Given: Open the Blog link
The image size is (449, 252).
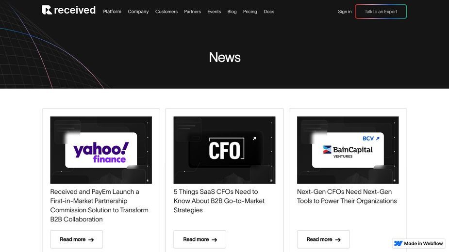Looking at the screenshot, I should pyautogui.click(x=232, y=12).
